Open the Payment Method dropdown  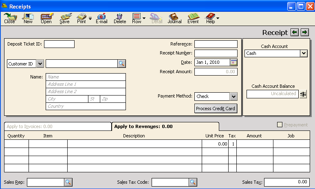233,96
